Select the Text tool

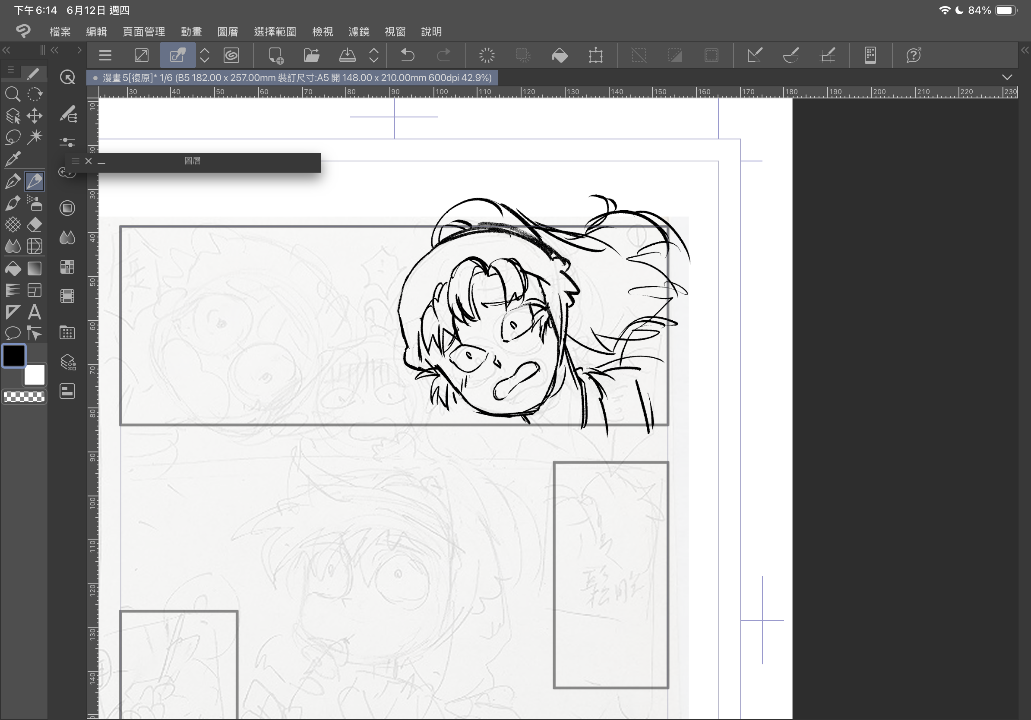pyautogui.click(x=35, y=312)
